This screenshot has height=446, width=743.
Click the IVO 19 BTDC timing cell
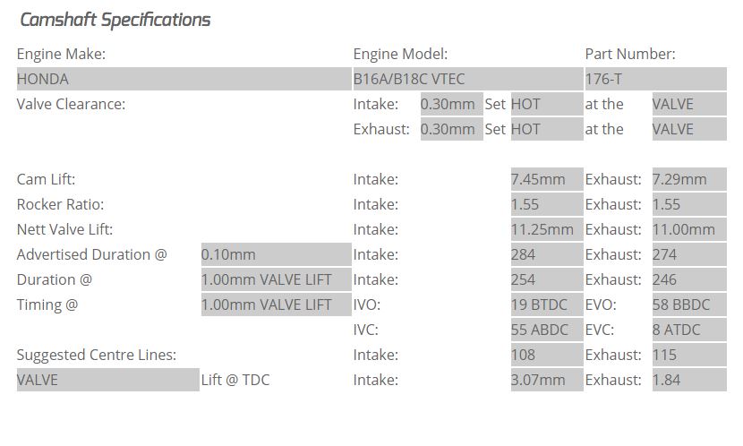(x=547, y=304)
